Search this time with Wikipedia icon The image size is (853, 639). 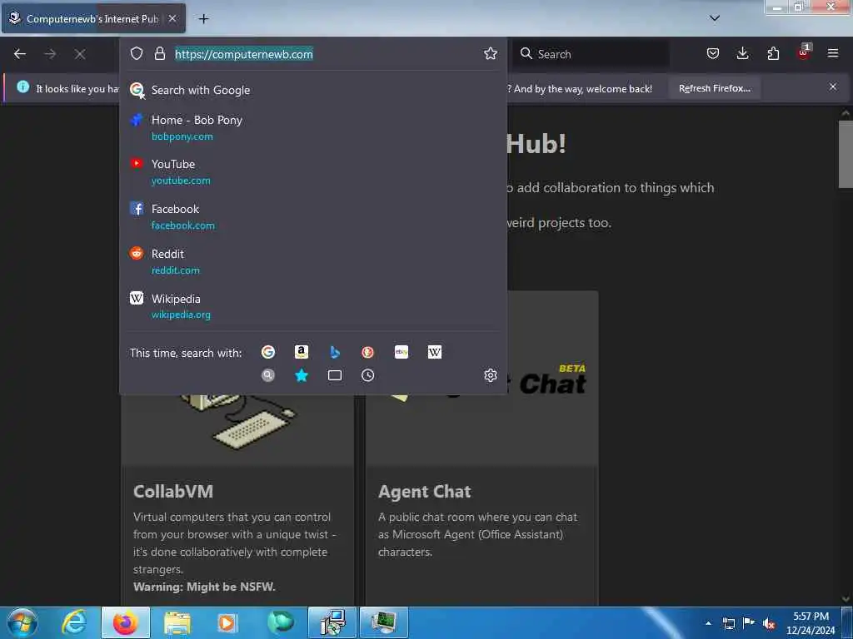435,352
